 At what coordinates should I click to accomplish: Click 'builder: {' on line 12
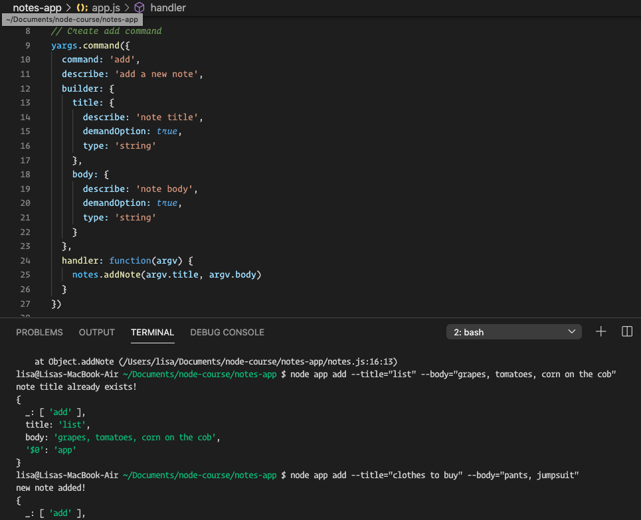pos(88,88)
